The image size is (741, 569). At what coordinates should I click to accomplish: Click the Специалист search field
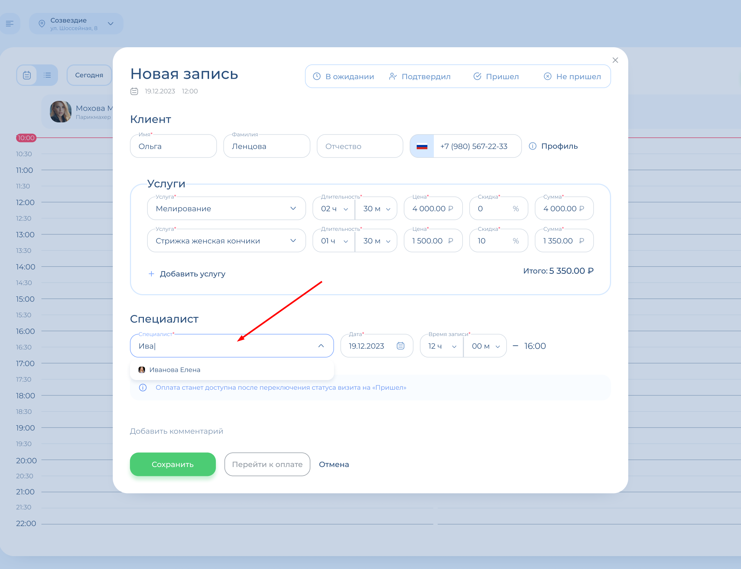pos(232,346)
